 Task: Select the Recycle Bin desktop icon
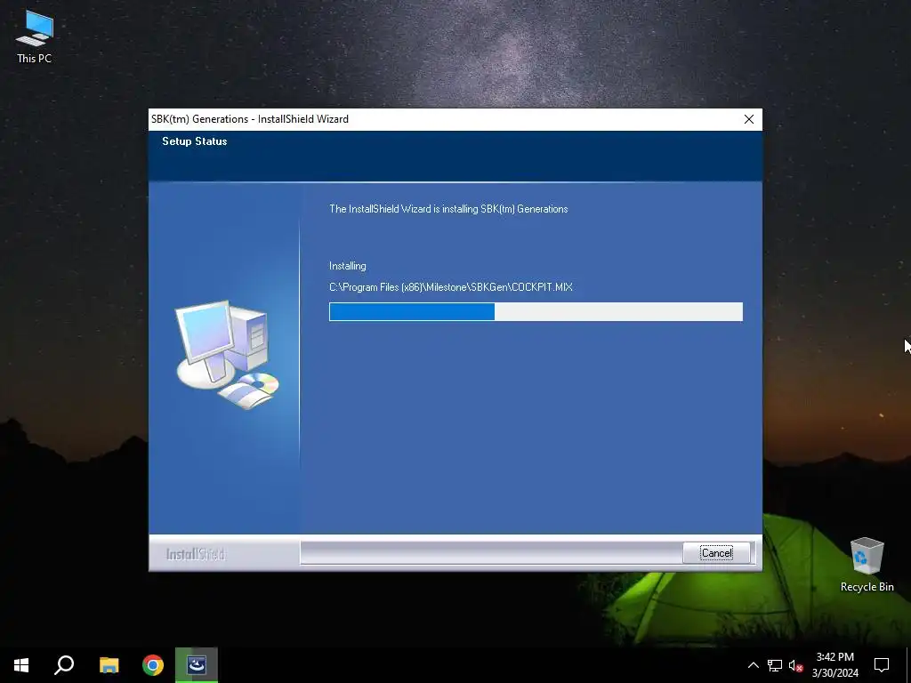[867, 565]
